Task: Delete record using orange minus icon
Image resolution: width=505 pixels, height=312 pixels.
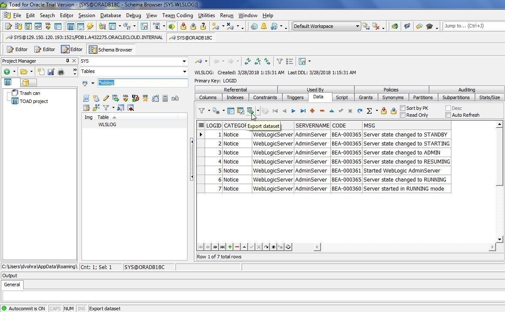Action: point(322,111)
